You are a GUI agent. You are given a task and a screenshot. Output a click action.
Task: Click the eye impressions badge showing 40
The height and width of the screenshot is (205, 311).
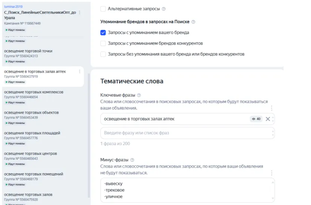click(256, 119)
